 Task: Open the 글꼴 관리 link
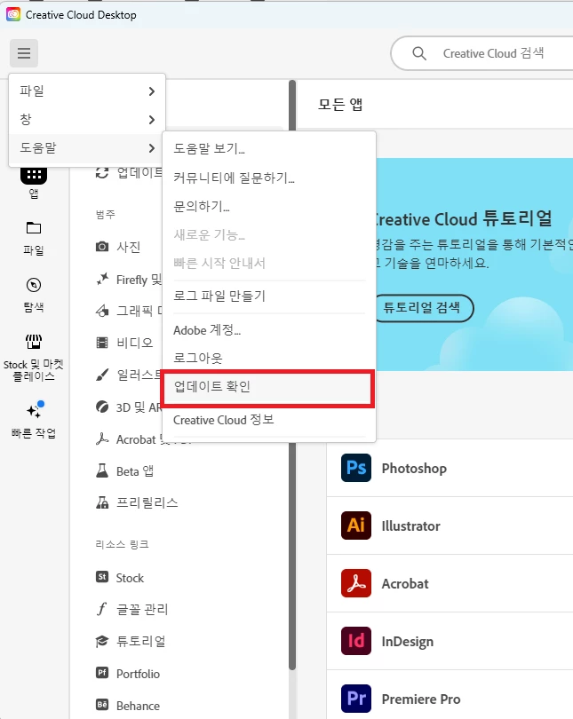[142, 610]
